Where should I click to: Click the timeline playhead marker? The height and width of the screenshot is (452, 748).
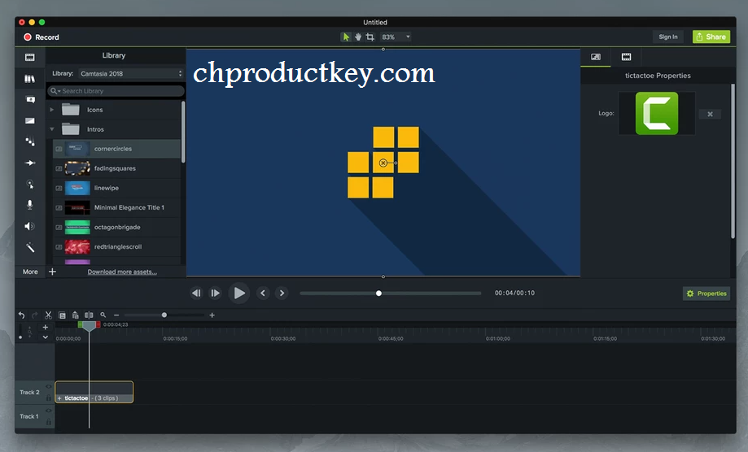[90, 326]
